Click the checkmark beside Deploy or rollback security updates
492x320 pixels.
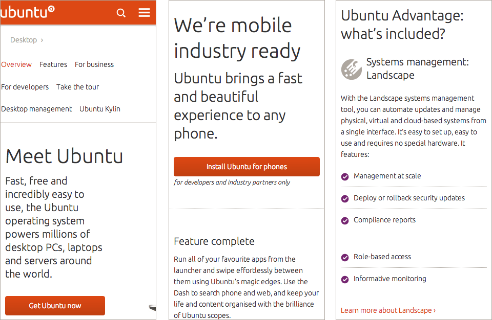pyautogui.click(x=345, y=198)
